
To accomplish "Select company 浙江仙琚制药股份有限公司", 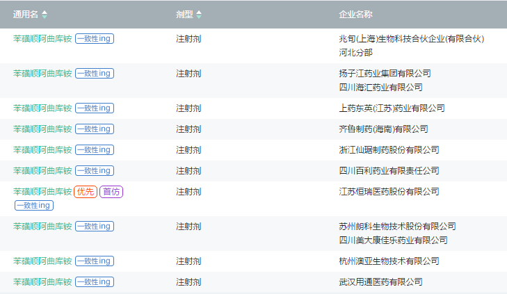I will pos(389,150).
